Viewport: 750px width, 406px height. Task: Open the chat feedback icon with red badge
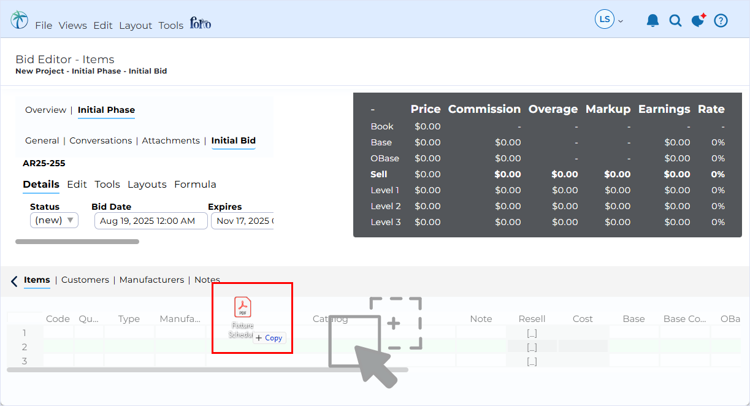click(x=698, y=20)
